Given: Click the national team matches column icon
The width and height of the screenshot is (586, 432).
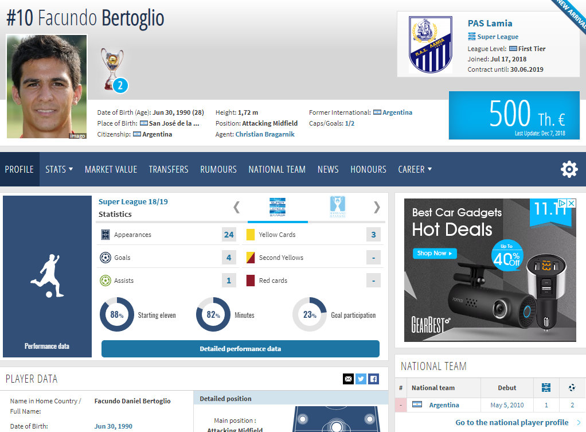Looking at the screenshot, I should point(546,388).
